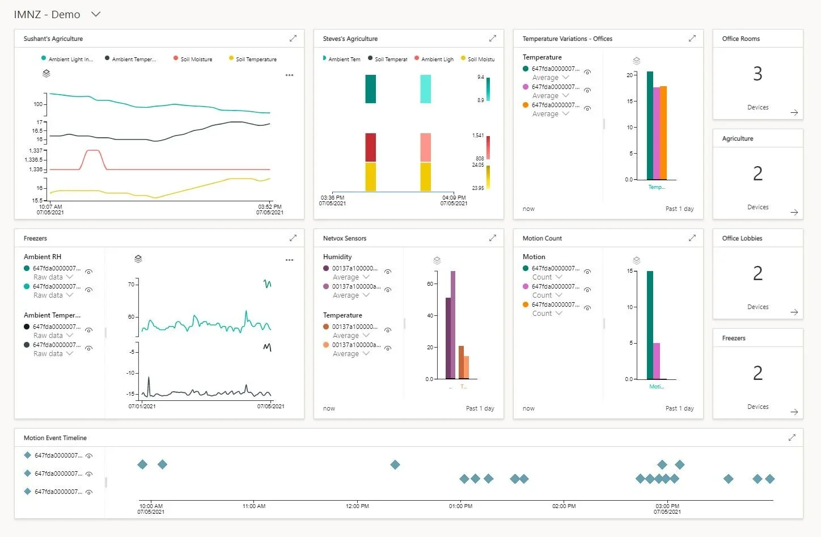The height and width of the screenshot is (537, 821).
Task: Toggle visibility of first Humidity series
Action: [388, 272]
